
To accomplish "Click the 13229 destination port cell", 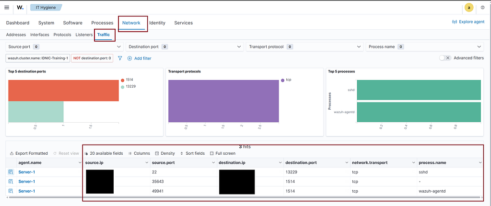I will [291, 172].
